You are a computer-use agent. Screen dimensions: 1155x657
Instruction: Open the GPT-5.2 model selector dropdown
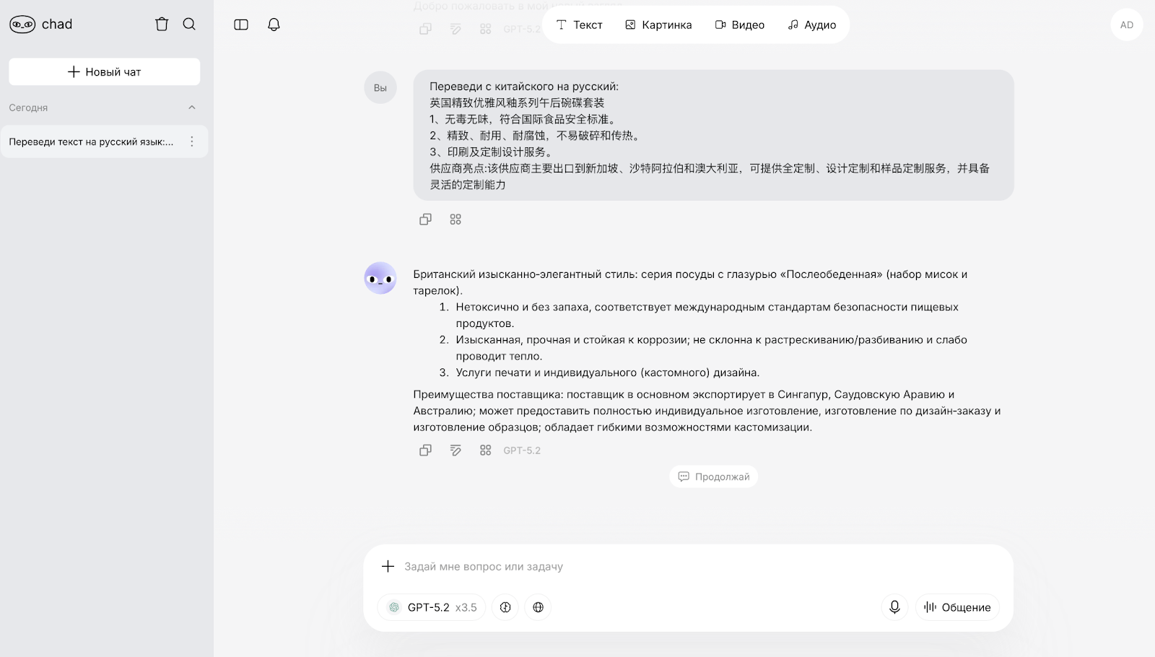[432, 607]
